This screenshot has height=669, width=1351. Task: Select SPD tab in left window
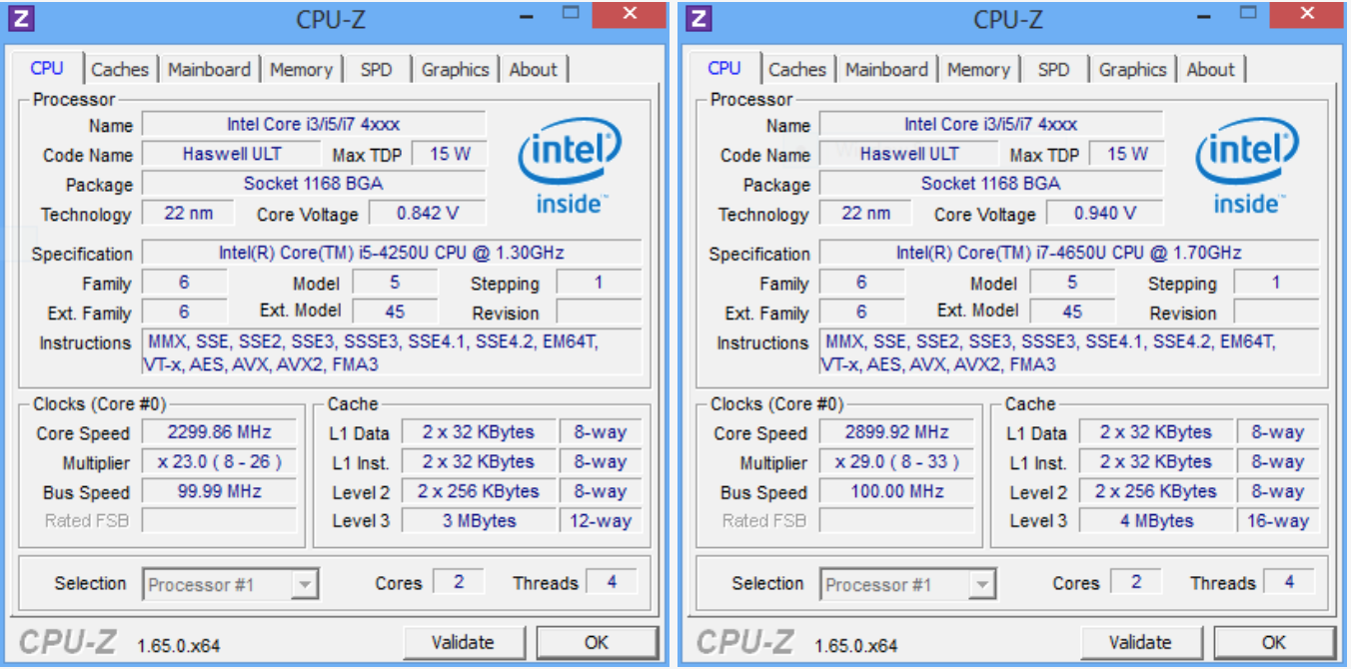[377, 70]
